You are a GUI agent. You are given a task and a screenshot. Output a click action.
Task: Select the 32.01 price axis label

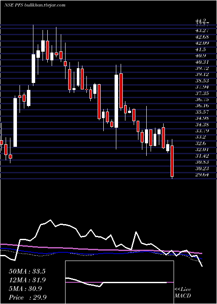[202, 150]
